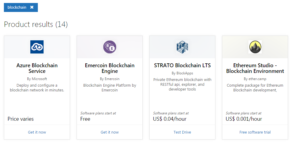
Task: Remove the blockchain filter tag with X
Action: (32, 7)
